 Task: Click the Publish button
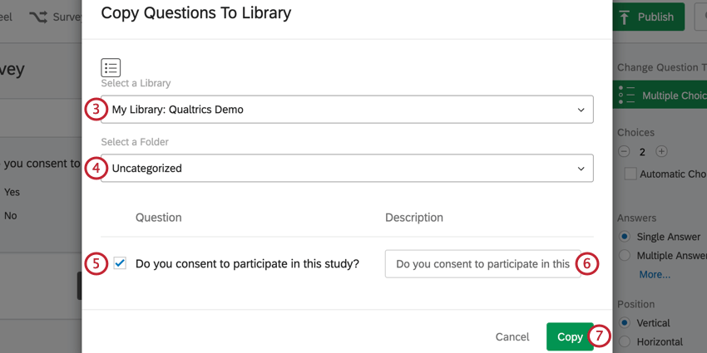click(648, 17)
